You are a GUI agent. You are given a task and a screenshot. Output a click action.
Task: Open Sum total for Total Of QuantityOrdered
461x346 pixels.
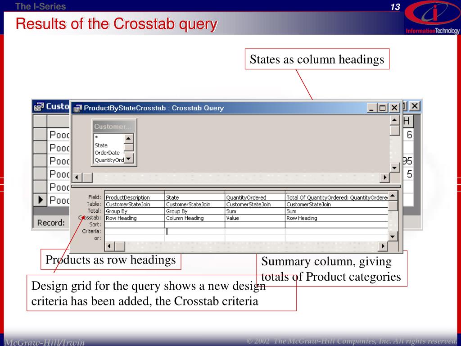pos(337,211)
